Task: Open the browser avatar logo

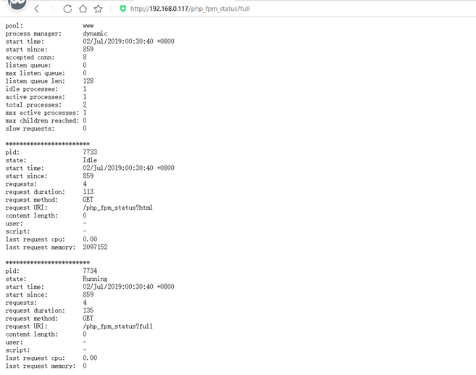Action: pos(17,4)
